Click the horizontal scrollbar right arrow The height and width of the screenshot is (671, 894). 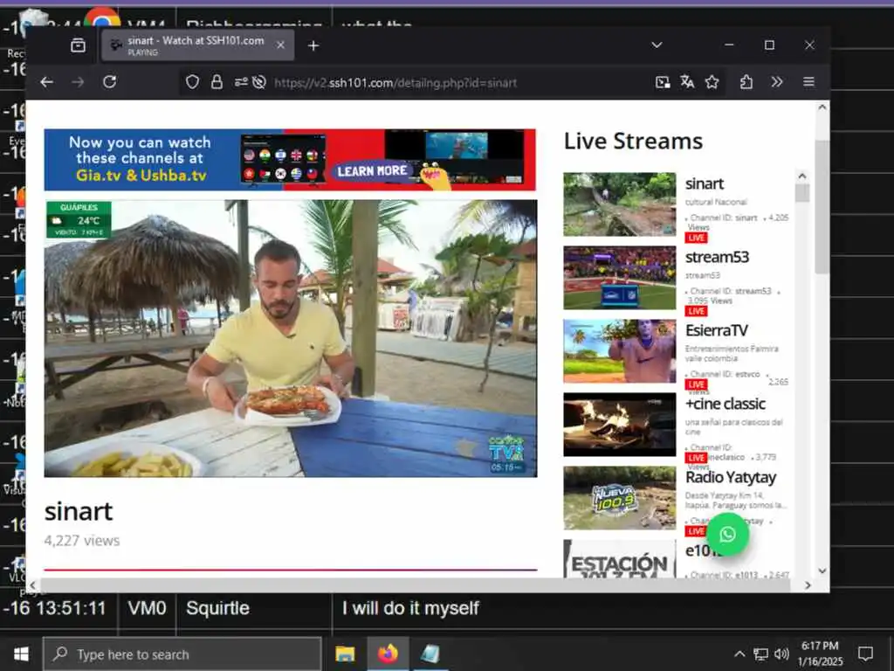(808, 585)
